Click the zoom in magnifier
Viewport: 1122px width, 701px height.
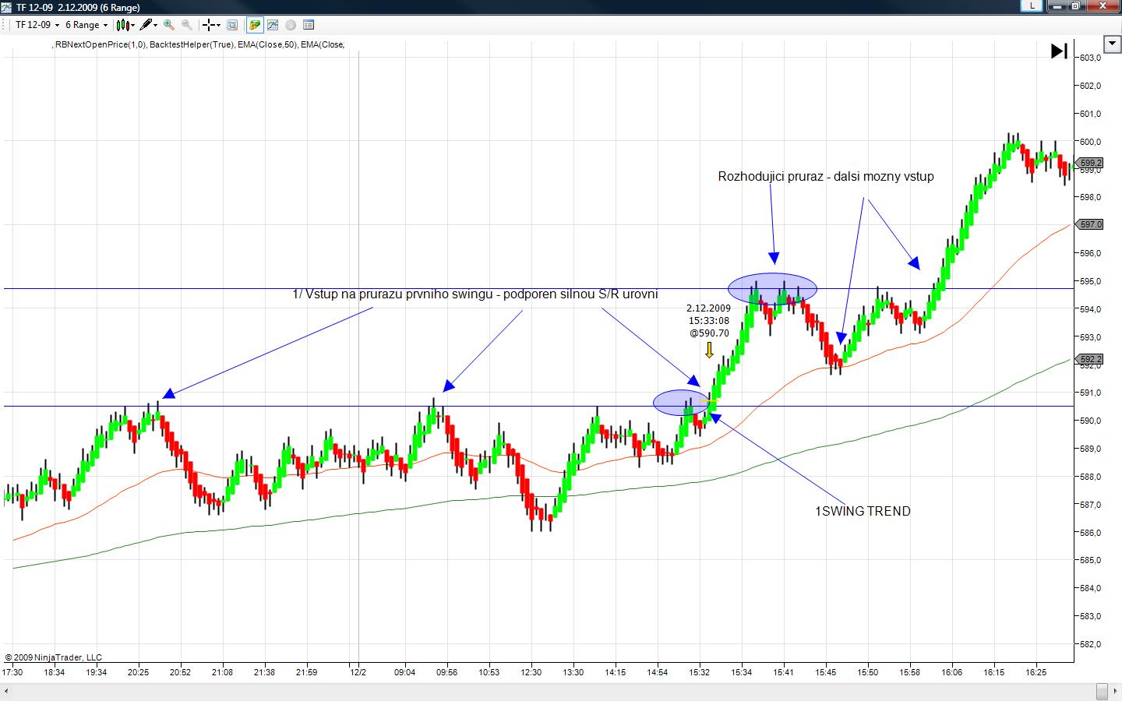(x=169, y=25)
